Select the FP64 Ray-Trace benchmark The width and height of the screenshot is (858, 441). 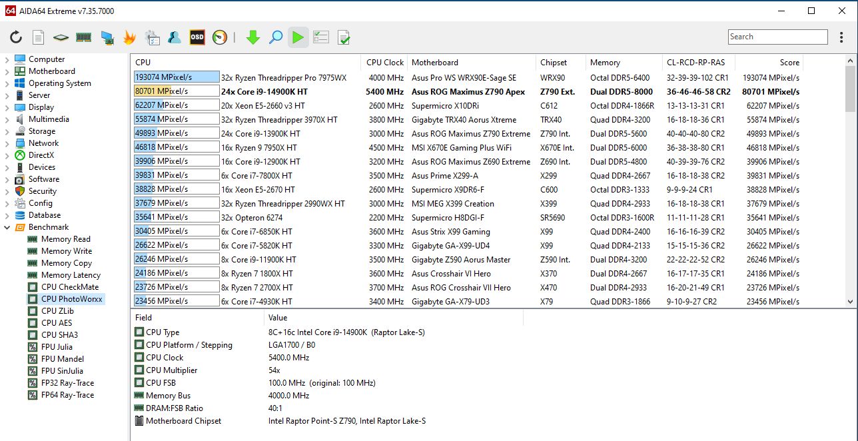pos(67,395)
